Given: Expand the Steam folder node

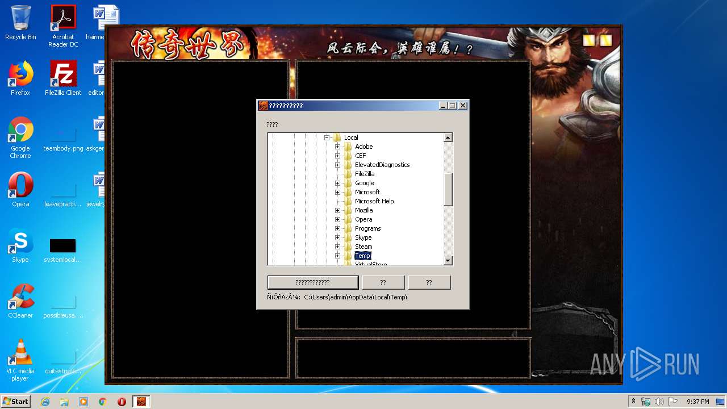Looking at the screenshot, I should 337,247.
